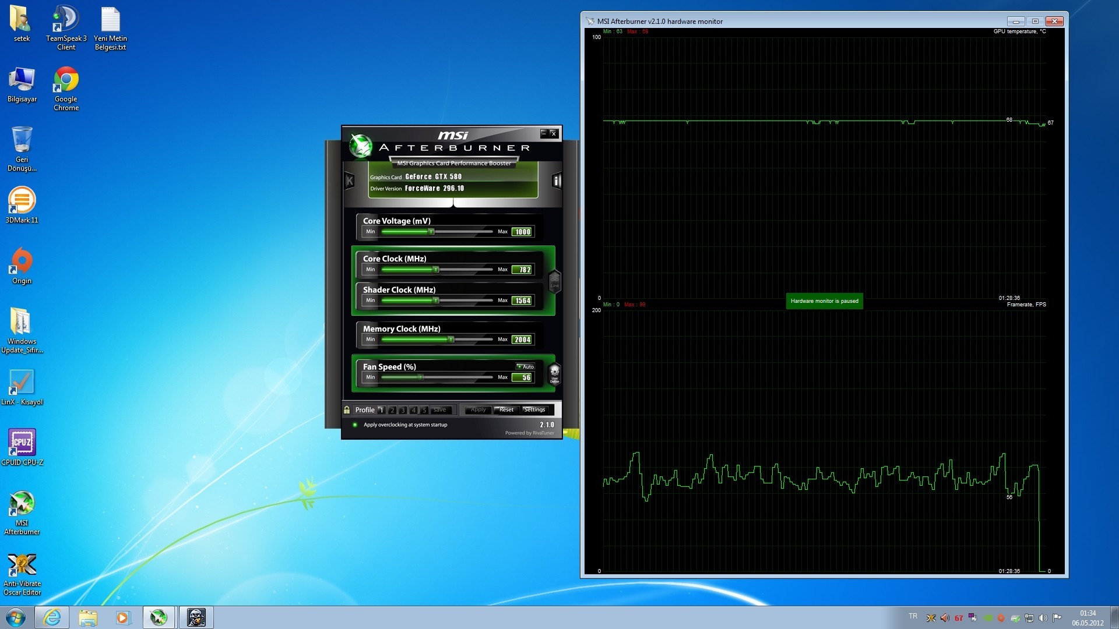Open Kombustor via the K side button
This screenshot has width=1119, height=629.
(350, 181)
